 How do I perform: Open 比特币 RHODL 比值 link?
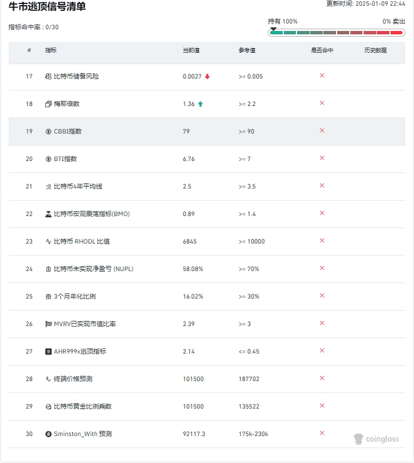82,242
